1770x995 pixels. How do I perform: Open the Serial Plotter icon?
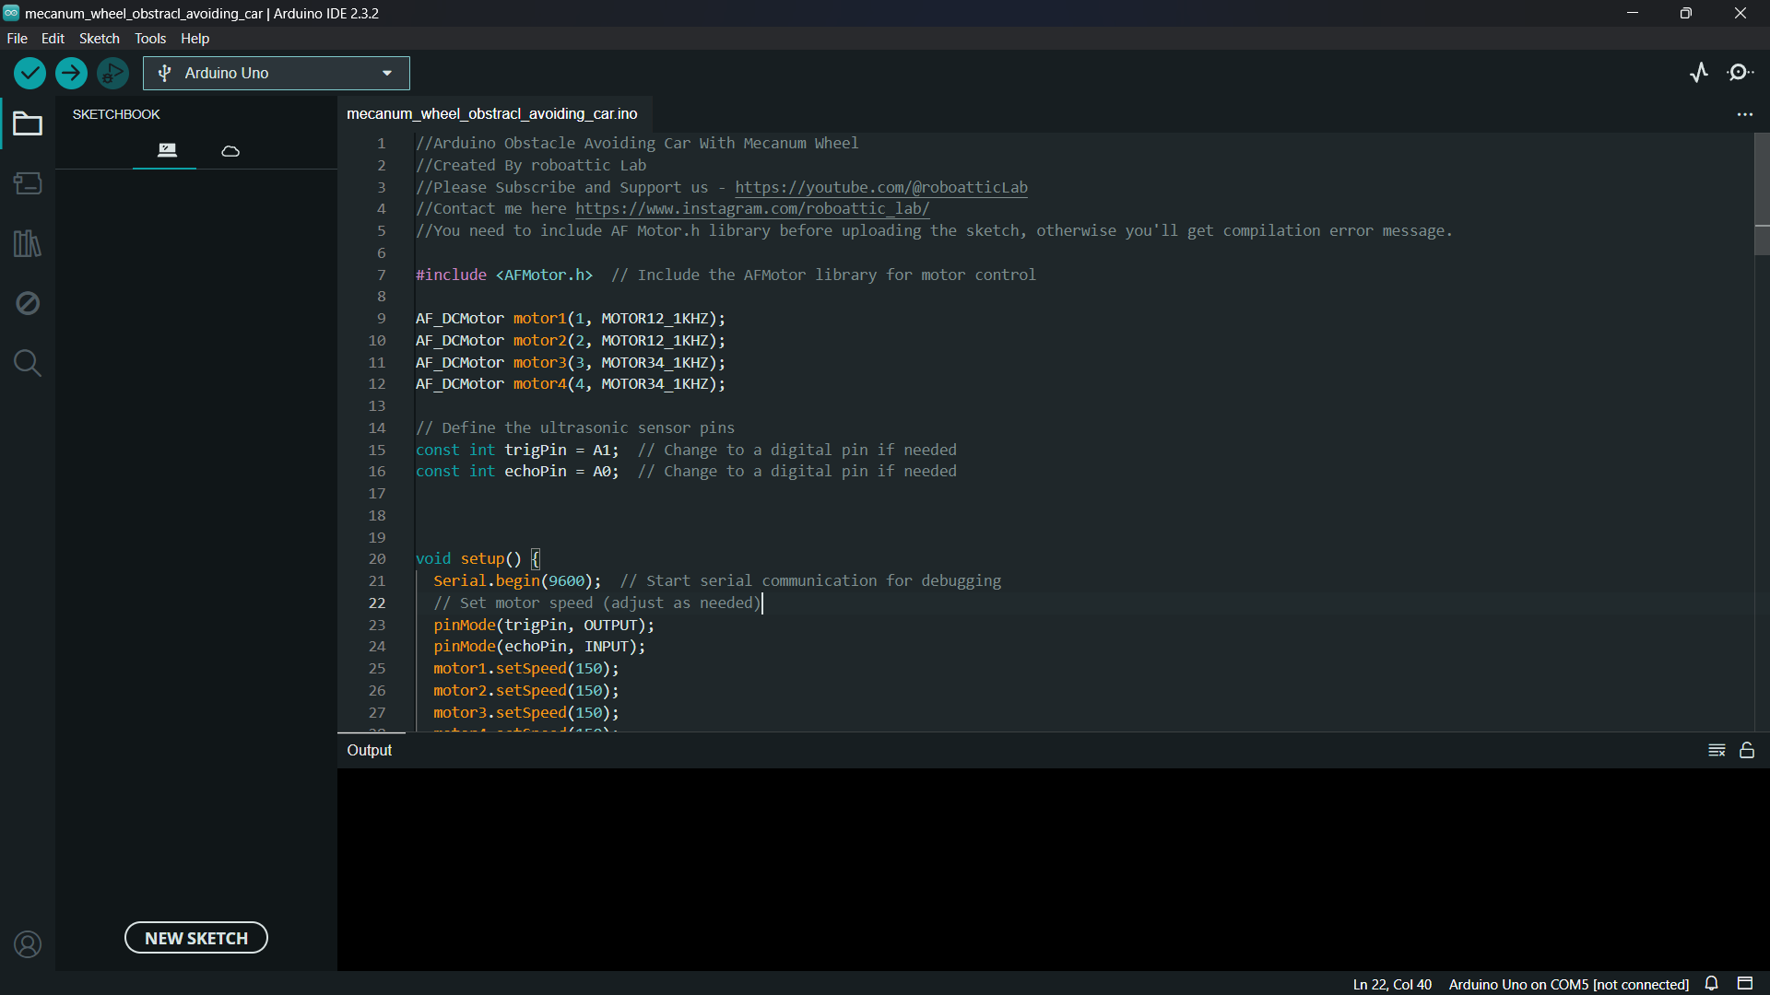(1699, 73)
